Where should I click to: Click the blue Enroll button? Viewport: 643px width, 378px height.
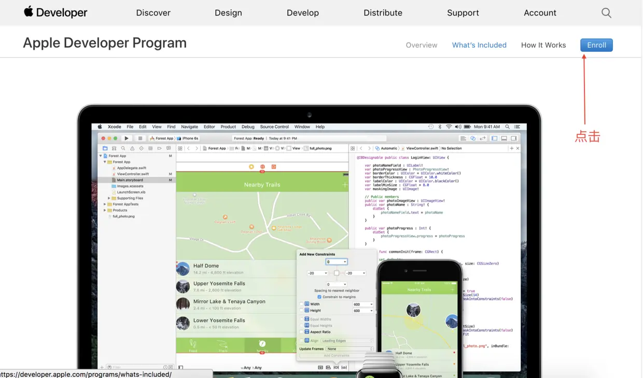pos(596,45)
